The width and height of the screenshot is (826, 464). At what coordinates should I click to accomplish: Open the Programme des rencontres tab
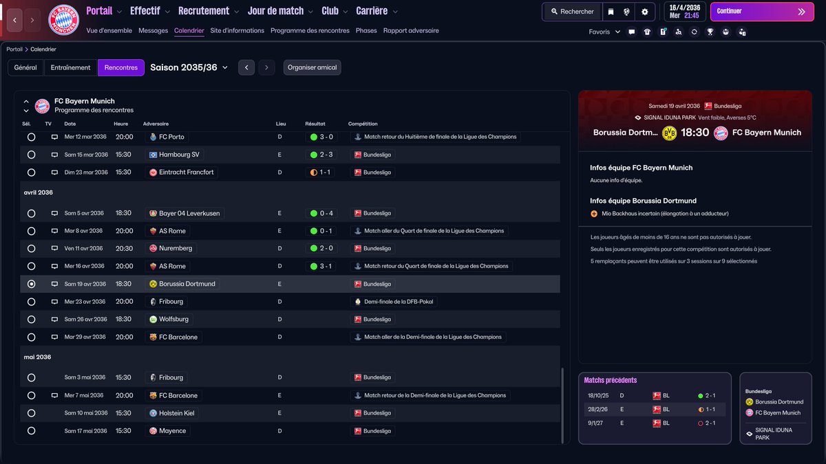click(x=310, y=31)
